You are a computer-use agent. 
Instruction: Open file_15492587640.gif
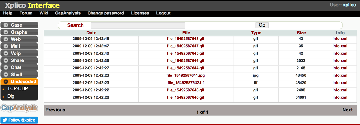point(186,97)
